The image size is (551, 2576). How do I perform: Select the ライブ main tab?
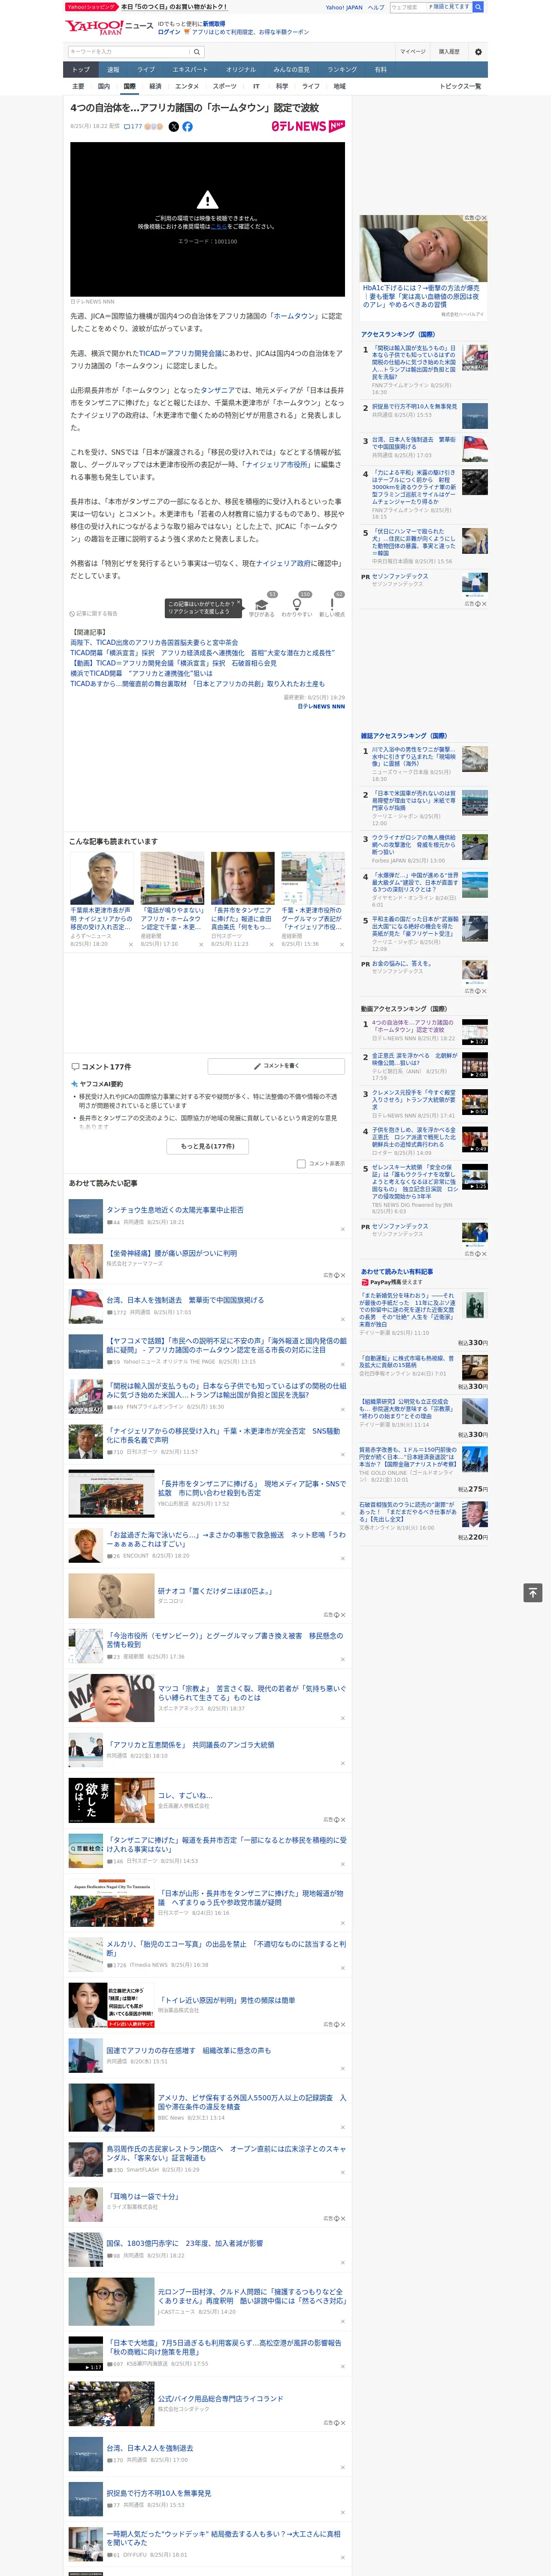tap(146, 70)
